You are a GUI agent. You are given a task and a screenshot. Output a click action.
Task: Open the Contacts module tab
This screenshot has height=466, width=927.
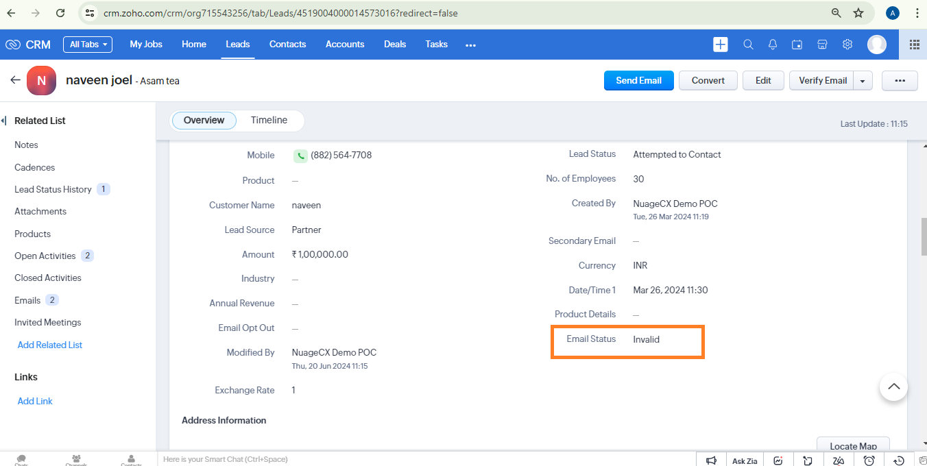tap(287, 45)
